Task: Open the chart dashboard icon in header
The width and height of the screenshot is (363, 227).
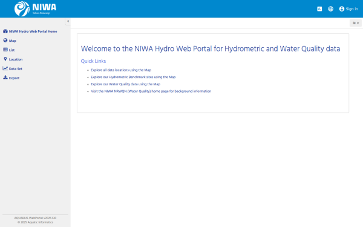Action: point(319,9)
